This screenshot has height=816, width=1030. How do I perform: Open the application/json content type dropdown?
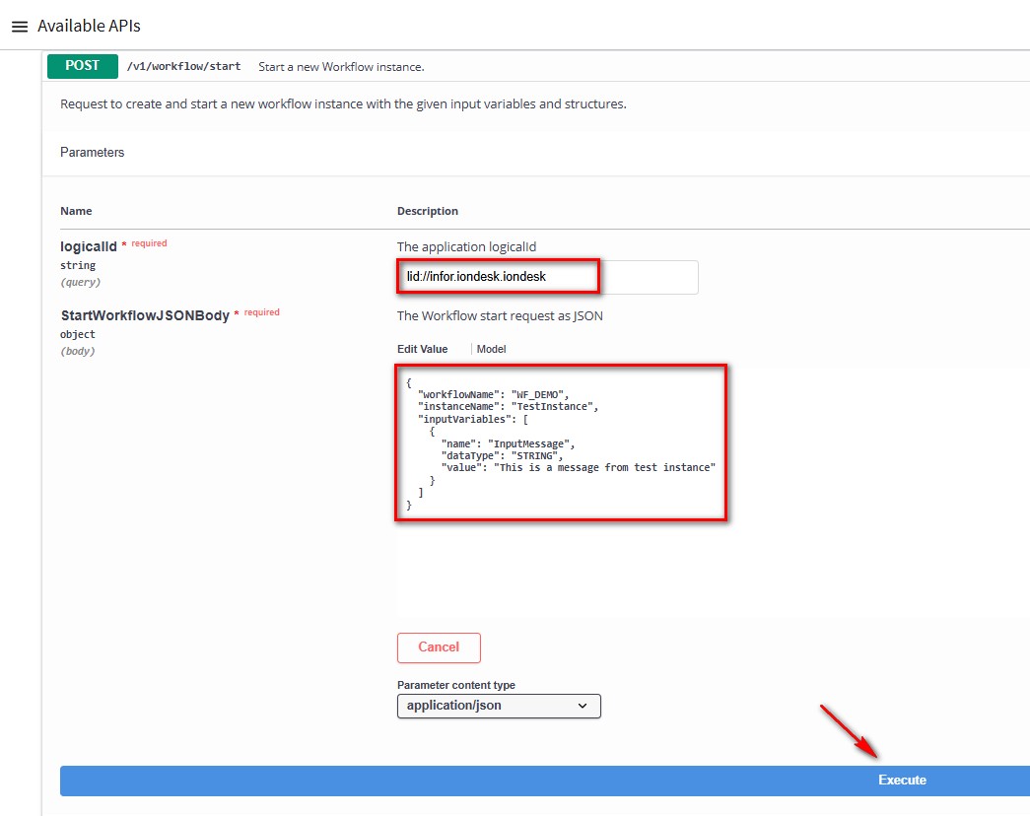499,706
